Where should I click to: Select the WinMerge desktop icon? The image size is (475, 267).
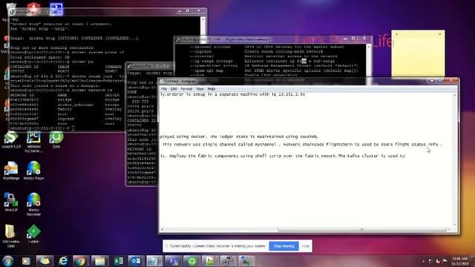tap(11, 171)
